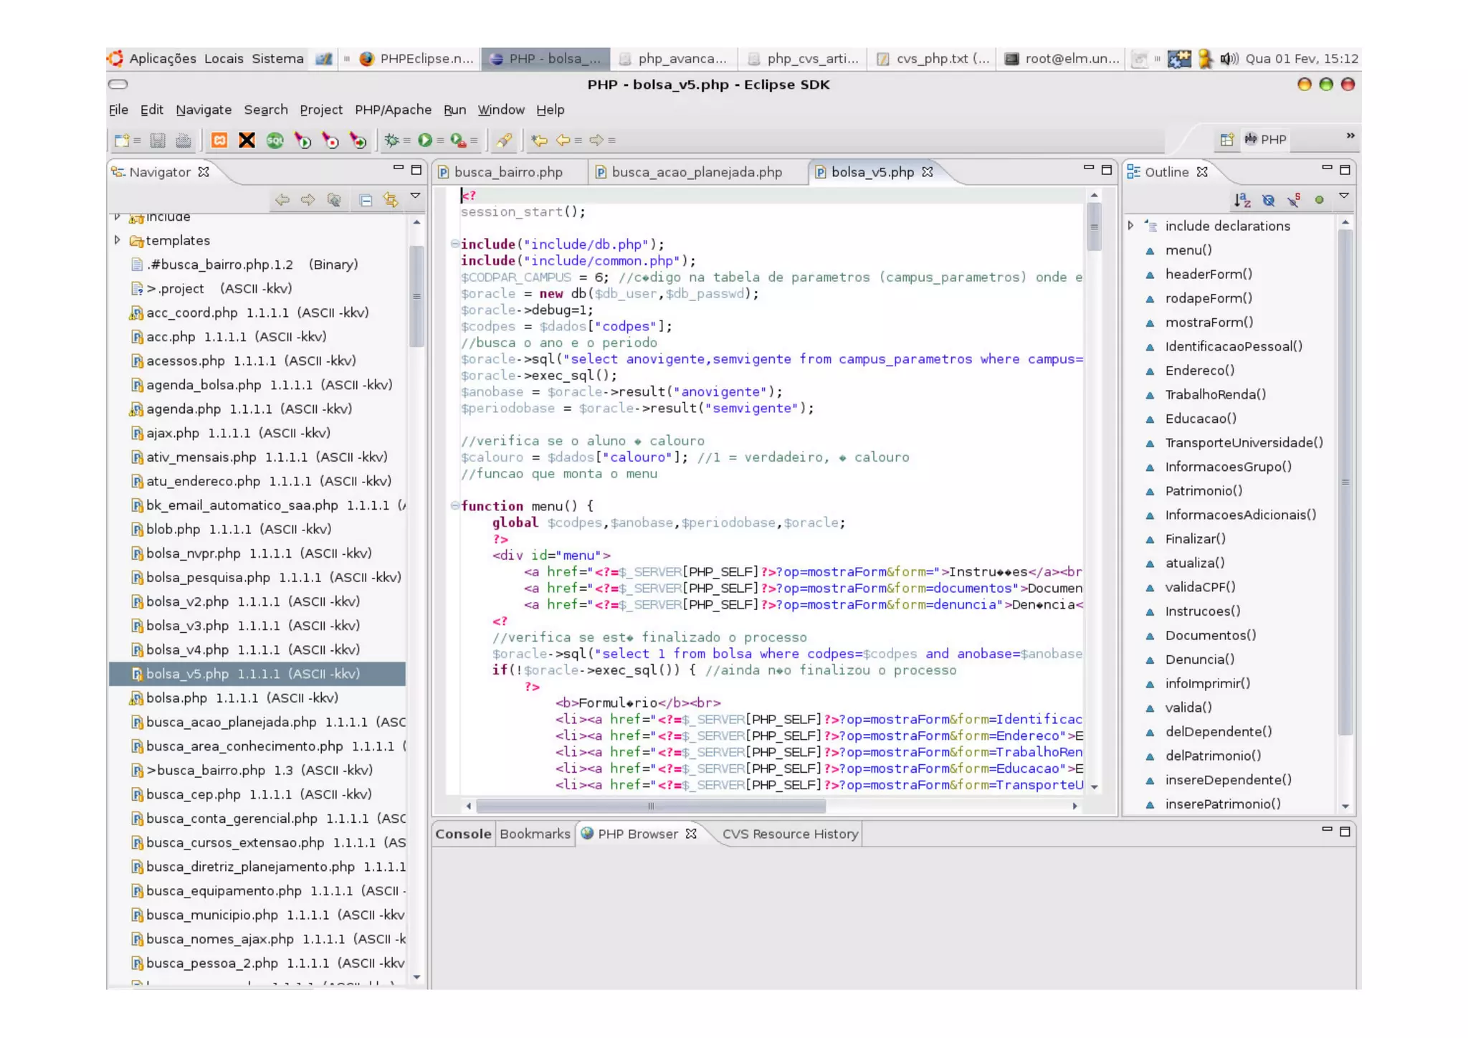Stop XAMPP using the orange X icon
The width and height of the screenshot is (1468, 1038).
pyautogui.click(x=247, y=141)
